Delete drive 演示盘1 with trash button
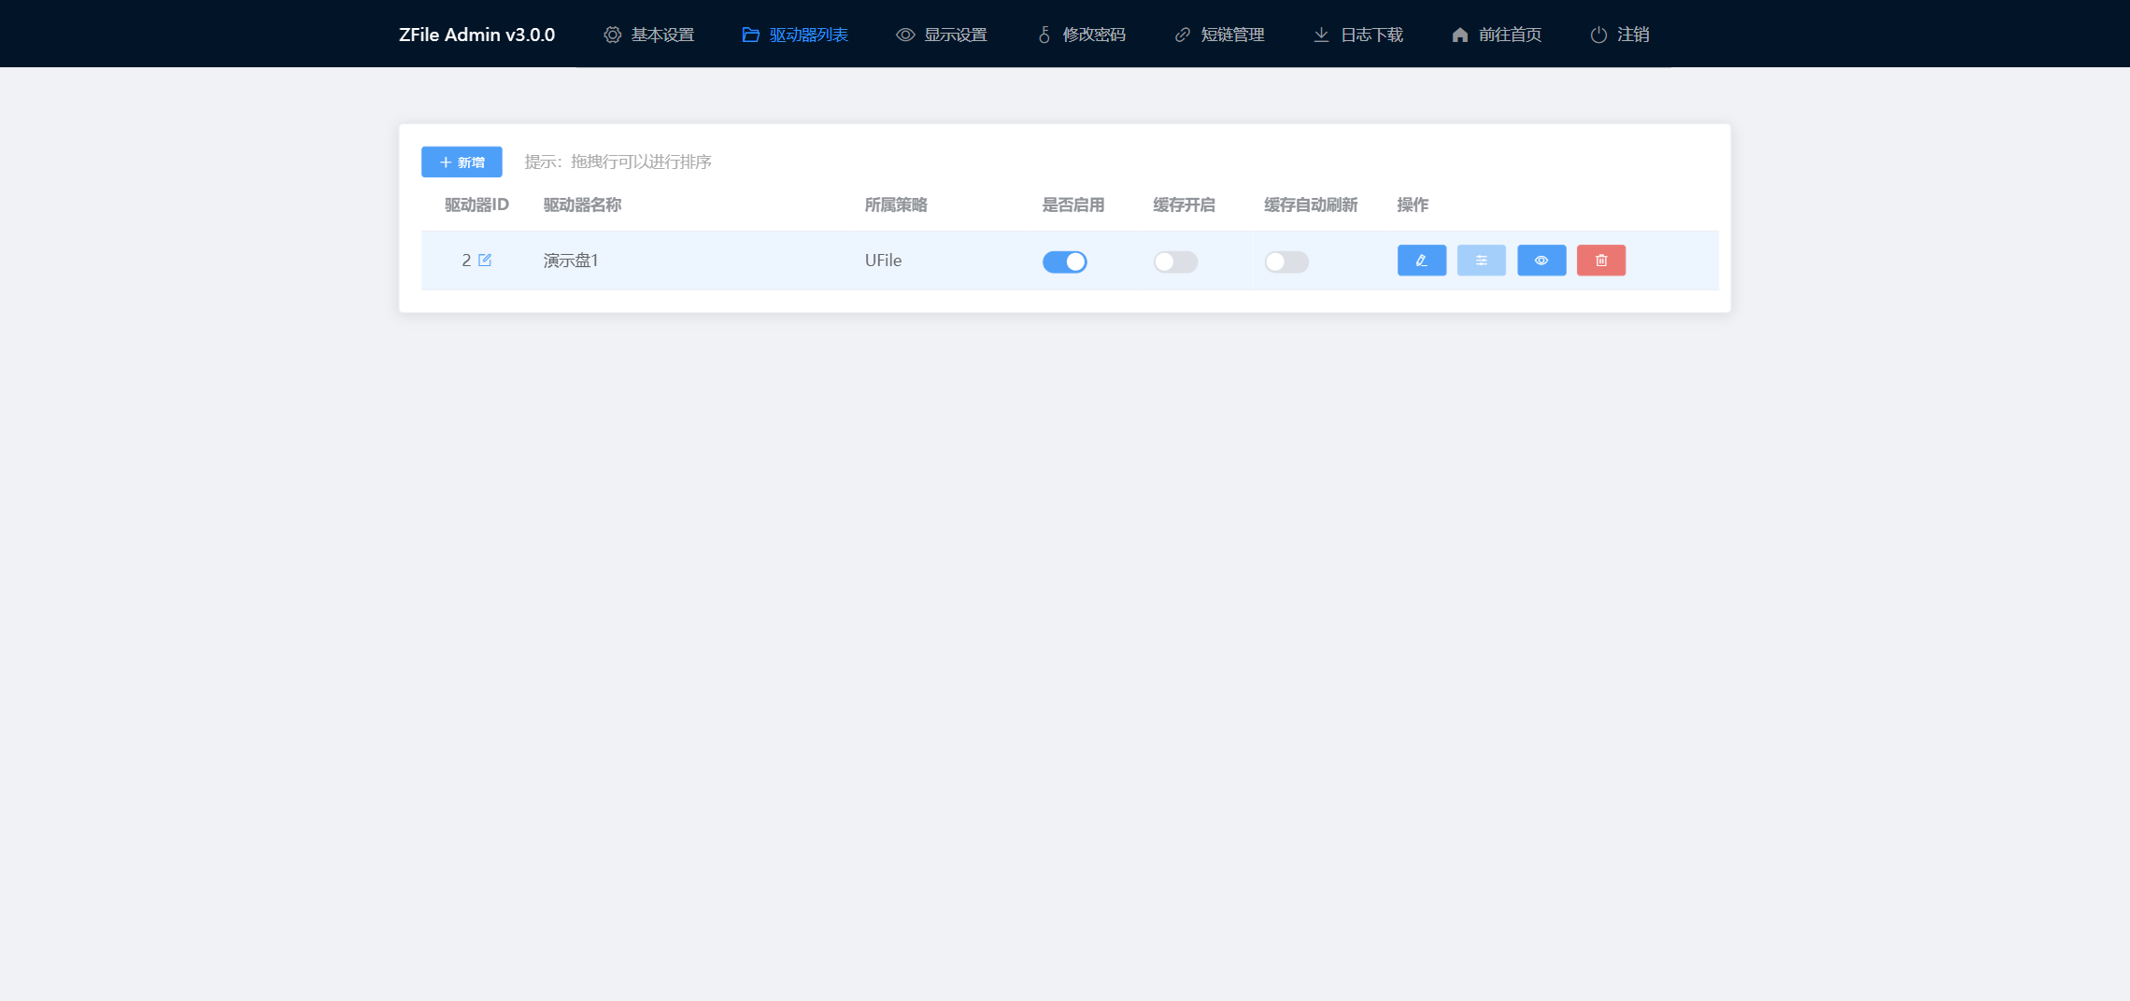The width and height of the screenshot is (2130, 1001). 1601,261
